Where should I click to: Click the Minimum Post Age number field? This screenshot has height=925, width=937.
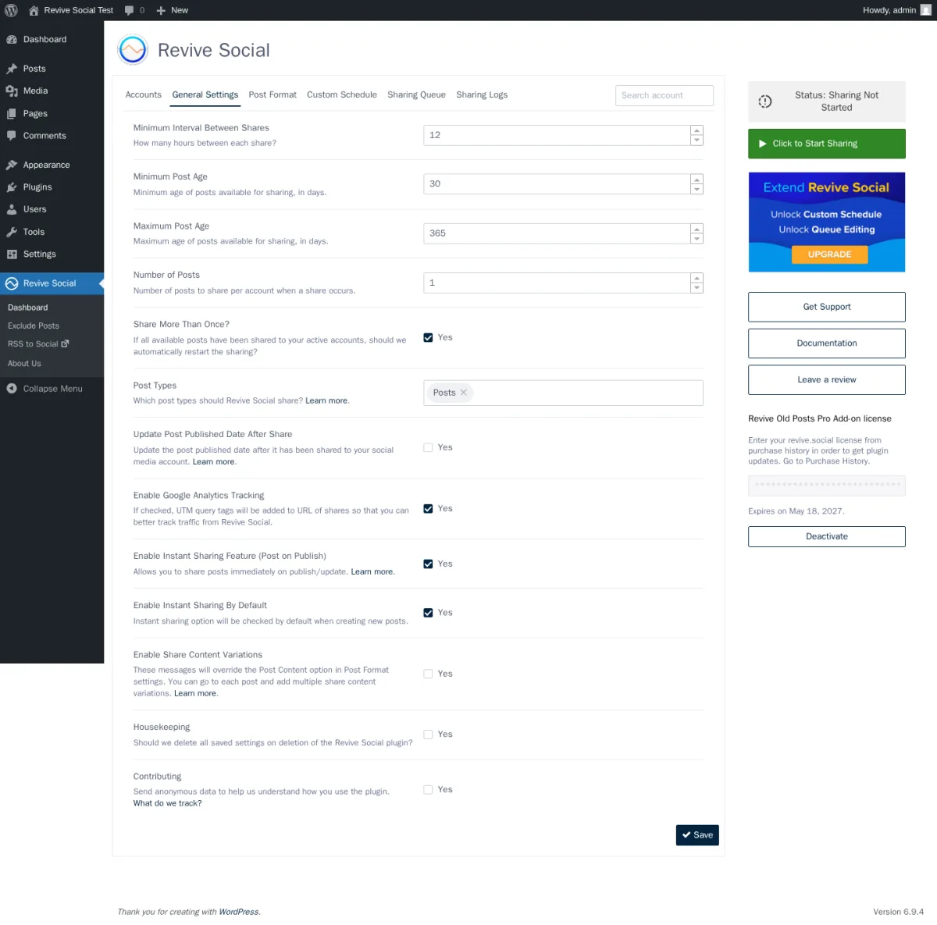coord(557,184)
